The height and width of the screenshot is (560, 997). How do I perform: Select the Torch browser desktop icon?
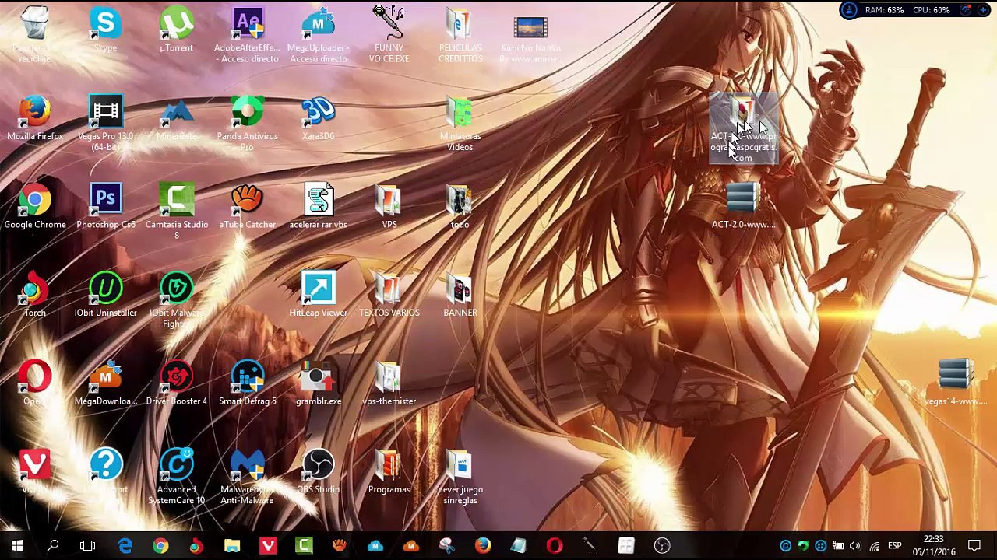pyautogui.click(x=35, y=295)
